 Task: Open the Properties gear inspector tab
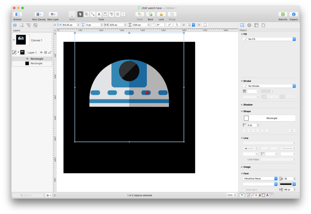[249, 25]
